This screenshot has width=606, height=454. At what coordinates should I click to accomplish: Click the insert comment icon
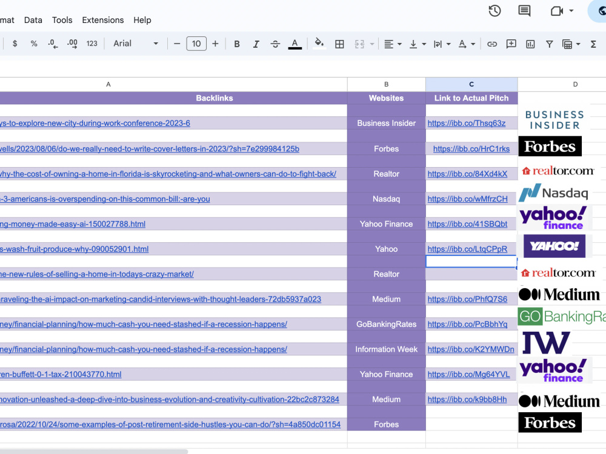[511, 44]
